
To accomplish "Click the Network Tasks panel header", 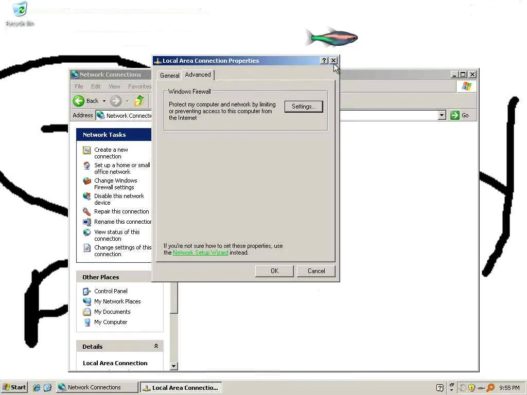I will point(114,135).
